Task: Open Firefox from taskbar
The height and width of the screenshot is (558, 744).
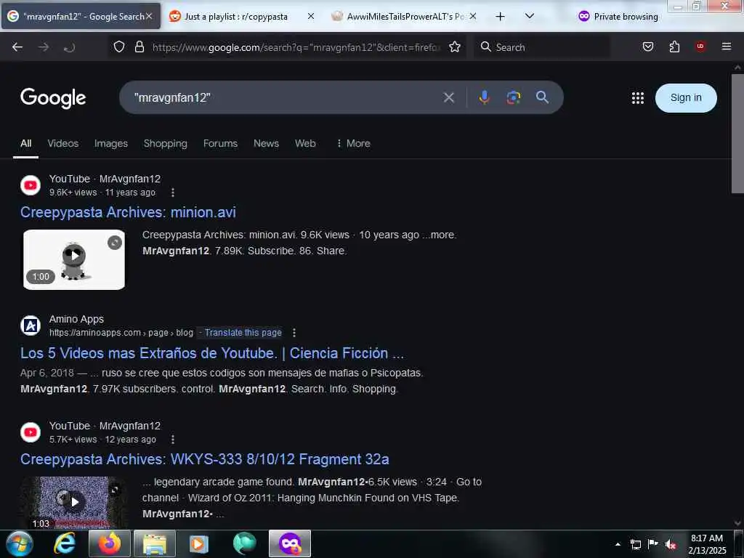Action: coord(109,543)
